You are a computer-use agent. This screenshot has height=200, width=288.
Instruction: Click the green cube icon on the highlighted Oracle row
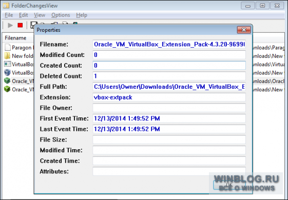coord(7,81)
